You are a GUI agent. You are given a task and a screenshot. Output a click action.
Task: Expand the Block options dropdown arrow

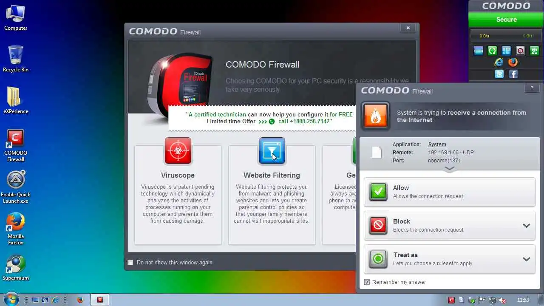point(526,226)
